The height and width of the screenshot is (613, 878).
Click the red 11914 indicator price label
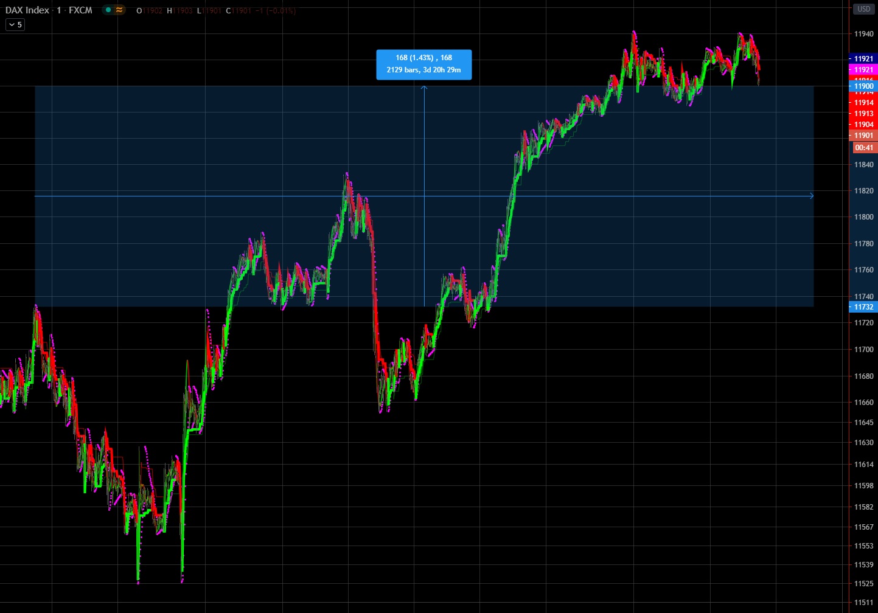(863, 102)
